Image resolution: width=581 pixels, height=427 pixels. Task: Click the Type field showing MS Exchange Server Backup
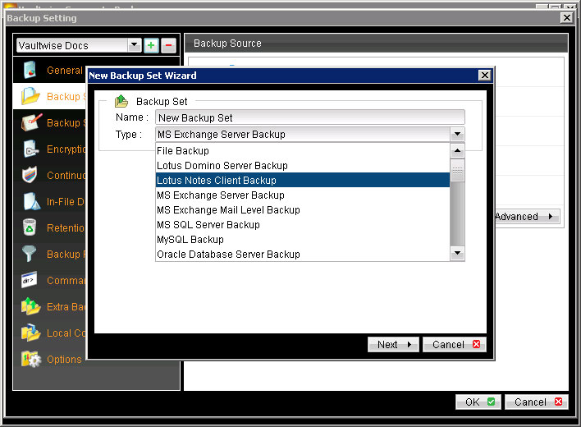point(303,134)
